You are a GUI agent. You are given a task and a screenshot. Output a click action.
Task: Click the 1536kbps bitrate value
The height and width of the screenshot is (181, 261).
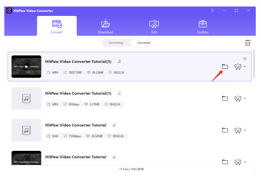pos(75,136)
